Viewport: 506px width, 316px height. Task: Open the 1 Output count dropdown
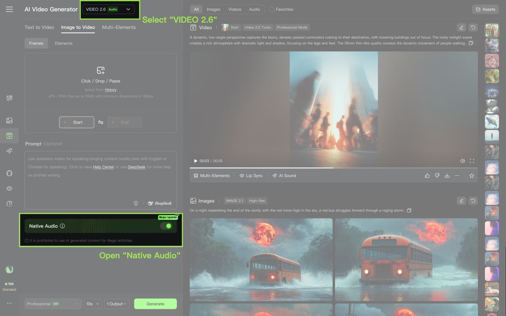tap(117, 304)
